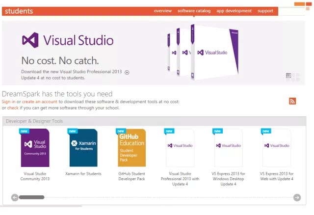Click the students header title
The width and height of the screenshot is (314, 215).
pyautogui.click(x=19, y=11)
